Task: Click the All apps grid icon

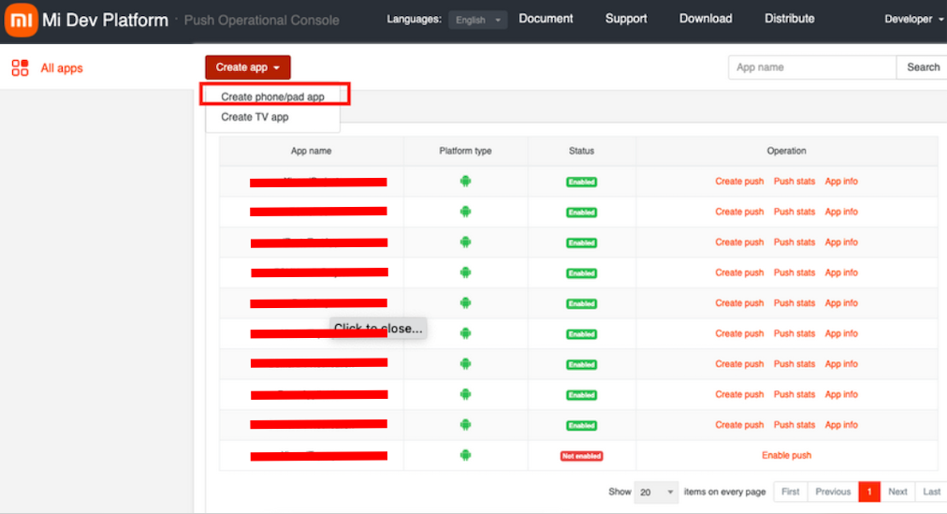Action: 20,67
